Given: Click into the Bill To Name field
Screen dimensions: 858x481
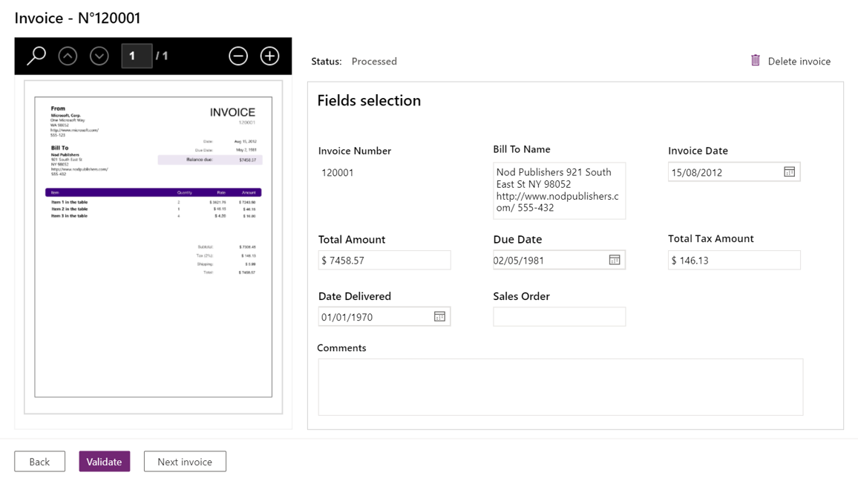Looking at the screenshot, I should (x=559, y=191).
